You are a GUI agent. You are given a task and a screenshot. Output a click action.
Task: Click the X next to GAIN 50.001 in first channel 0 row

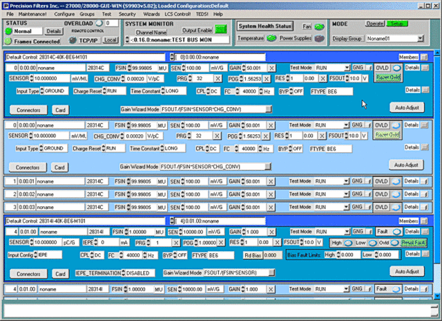click(271, 68)
